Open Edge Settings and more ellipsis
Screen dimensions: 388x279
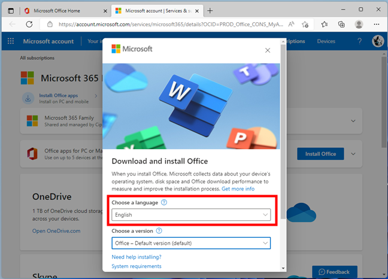[x=377, y=24]
